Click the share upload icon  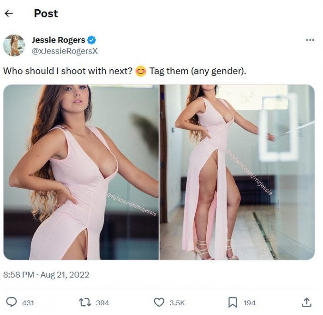[x=306, y=302]
